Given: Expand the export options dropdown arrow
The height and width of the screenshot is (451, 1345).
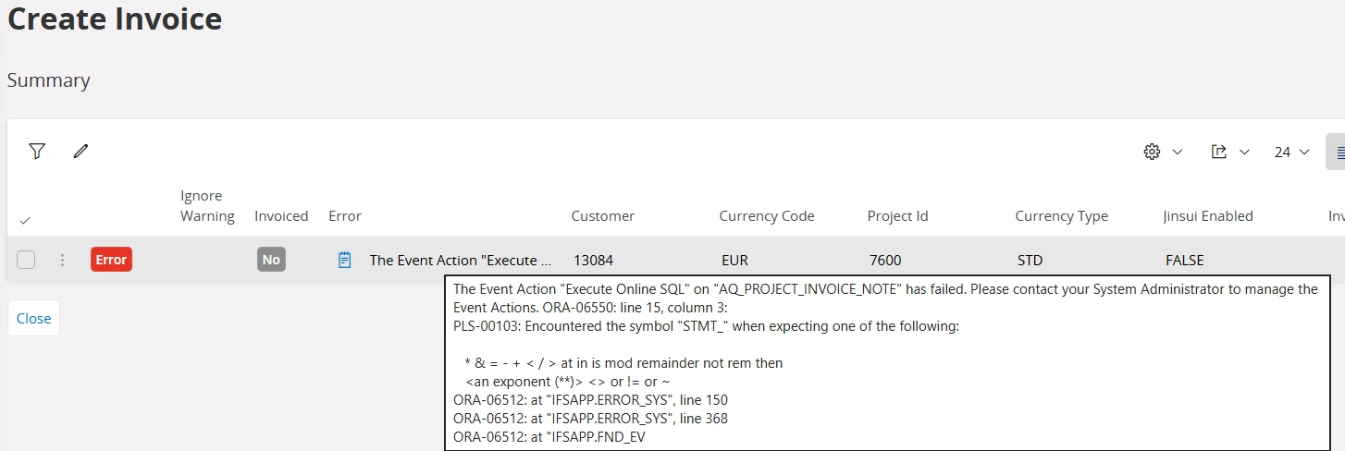Looking at the screenshot, I should [1244, 152].
